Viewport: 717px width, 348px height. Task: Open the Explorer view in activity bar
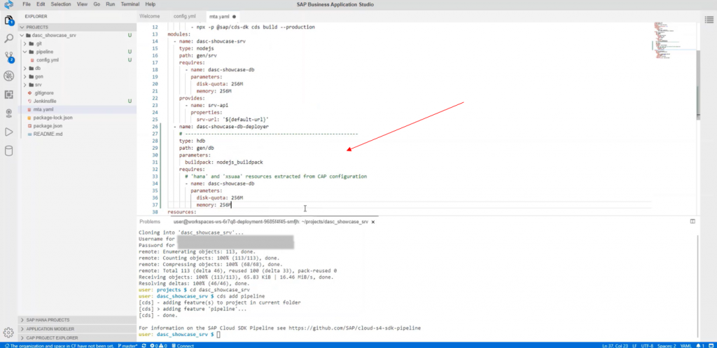click(8, 20)
